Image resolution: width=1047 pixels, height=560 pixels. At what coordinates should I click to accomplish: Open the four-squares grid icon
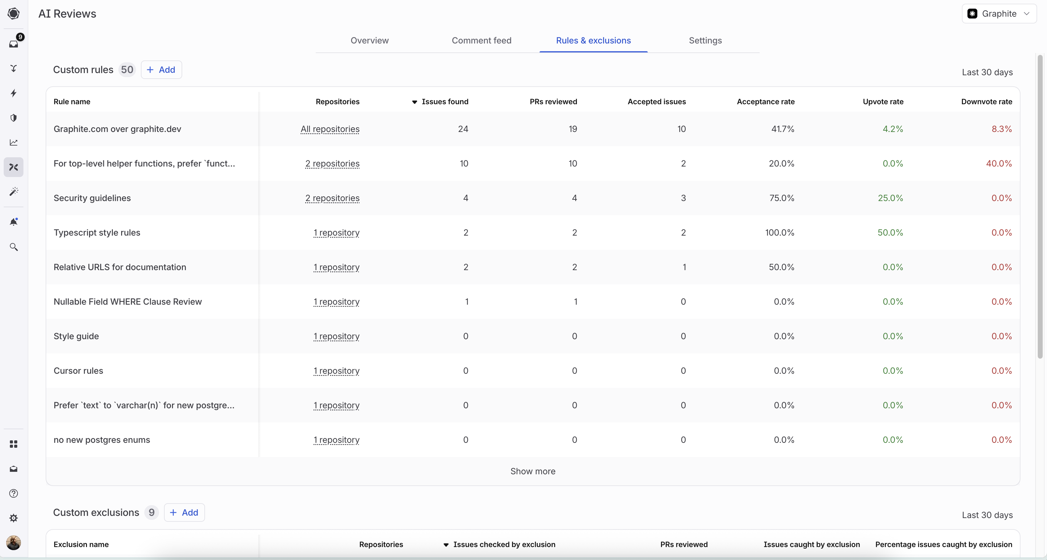pyautogui.click(x=14, y=444)
